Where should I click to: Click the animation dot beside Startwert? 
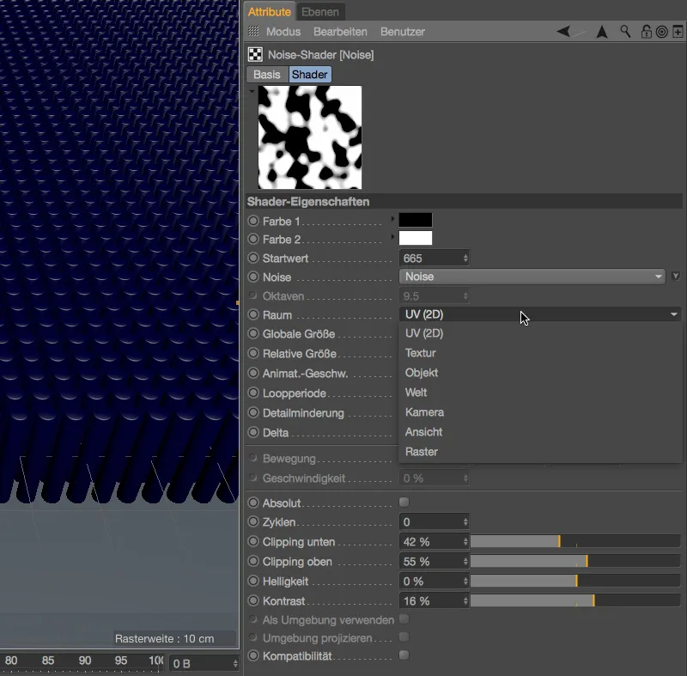[253, 259]
